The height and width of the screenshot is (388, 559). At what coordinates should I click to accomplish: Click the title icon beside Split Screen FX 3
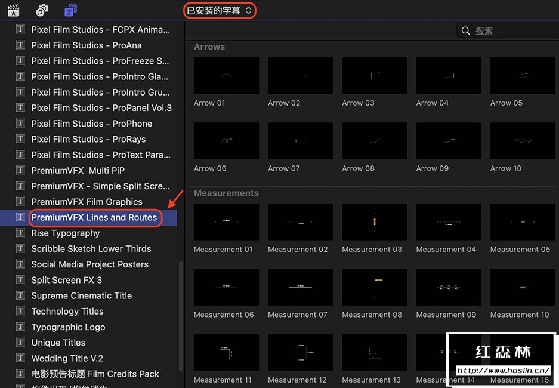[x=20, y=280]
